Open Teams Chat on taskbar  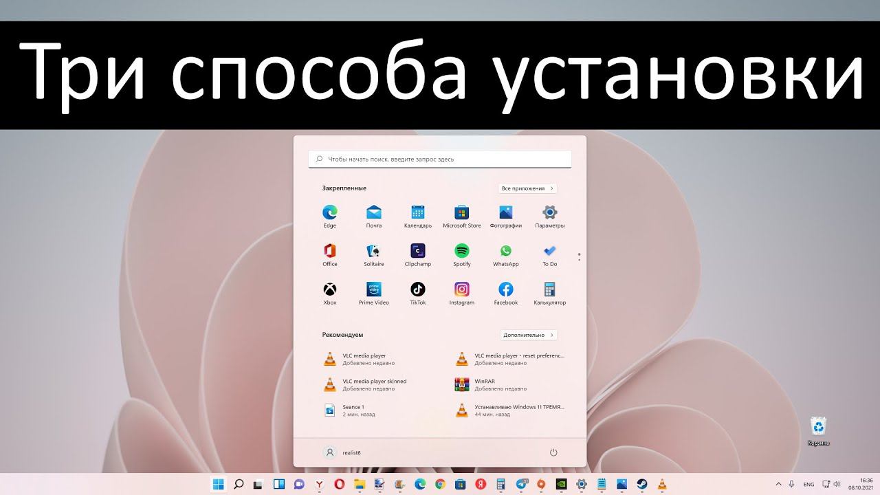pyautogui.click(x=299, y=484)
